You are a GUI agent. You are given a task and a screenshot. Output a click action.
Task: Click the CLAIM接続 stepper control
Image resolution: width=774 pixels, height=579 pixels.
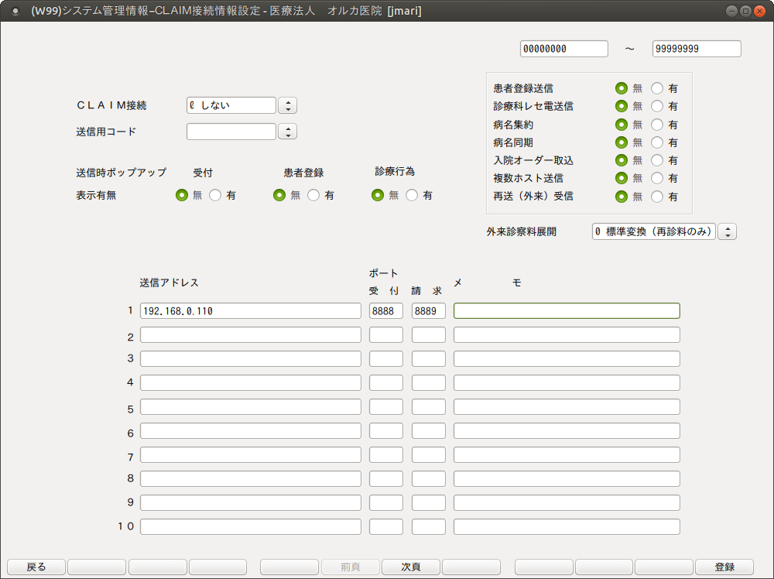(x=287, y=104)
